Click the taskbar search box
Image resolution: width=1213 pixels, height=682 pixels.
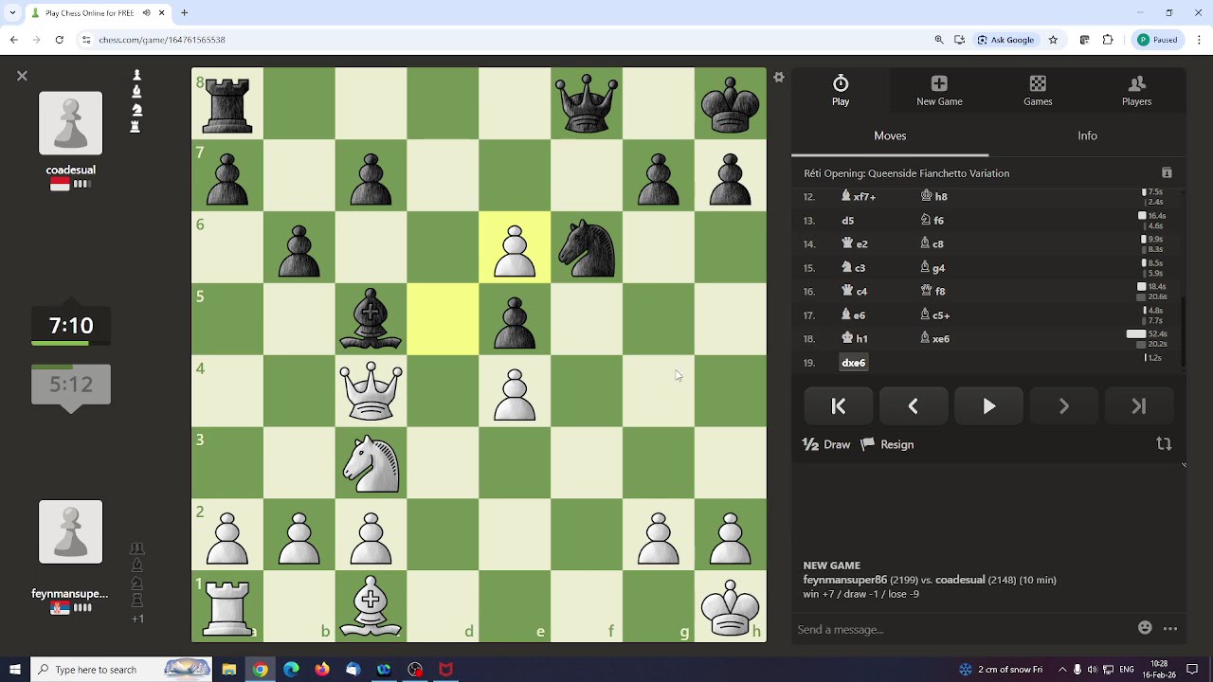pyautogui.click(x=121, y=670)
